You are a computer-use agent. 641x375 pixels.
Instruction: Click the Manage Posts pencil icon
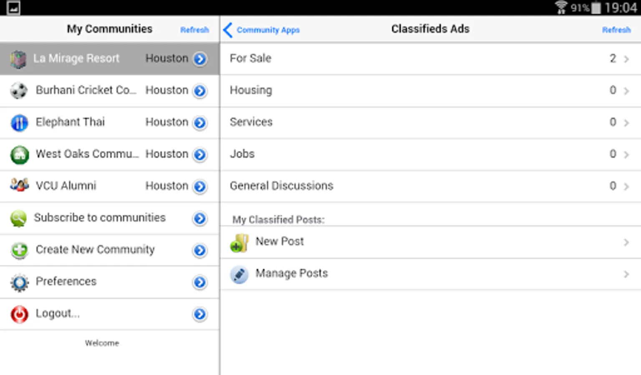pyautogui.click(x=239, y=275)
